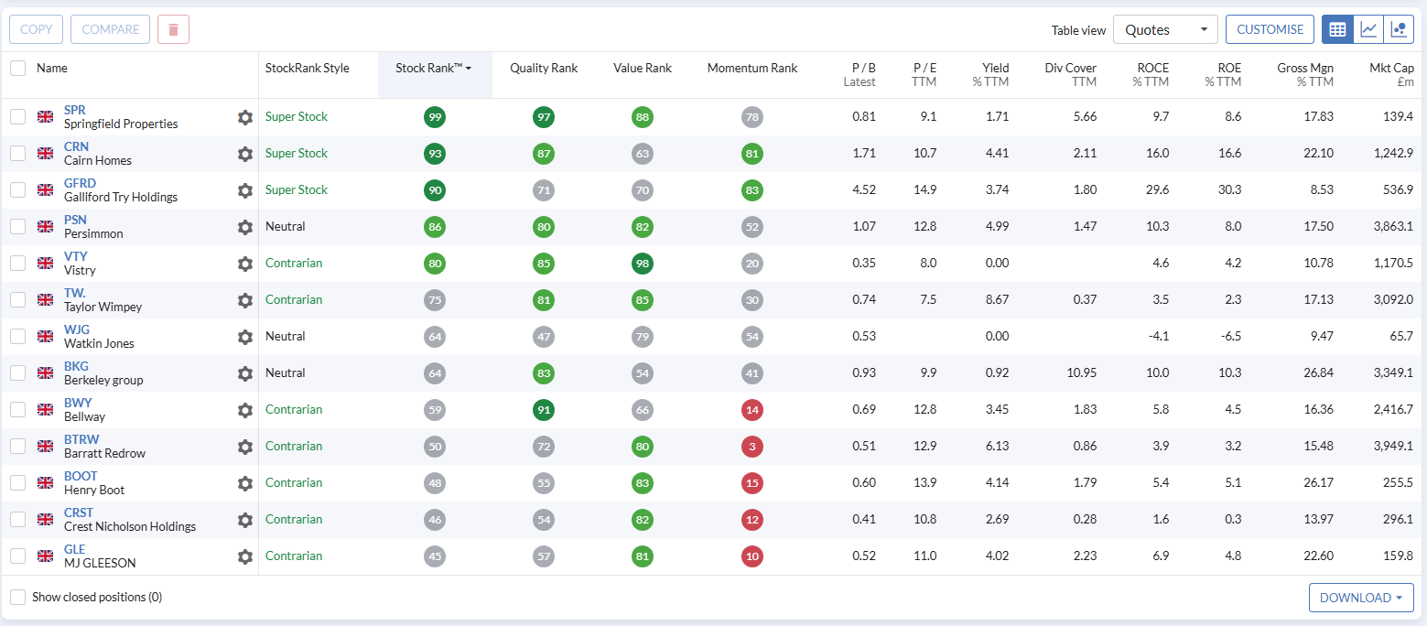This screenshot has width=1427, height=626.
Task: Open settings gear for MJ GLEESON
Action: [244, 556]
